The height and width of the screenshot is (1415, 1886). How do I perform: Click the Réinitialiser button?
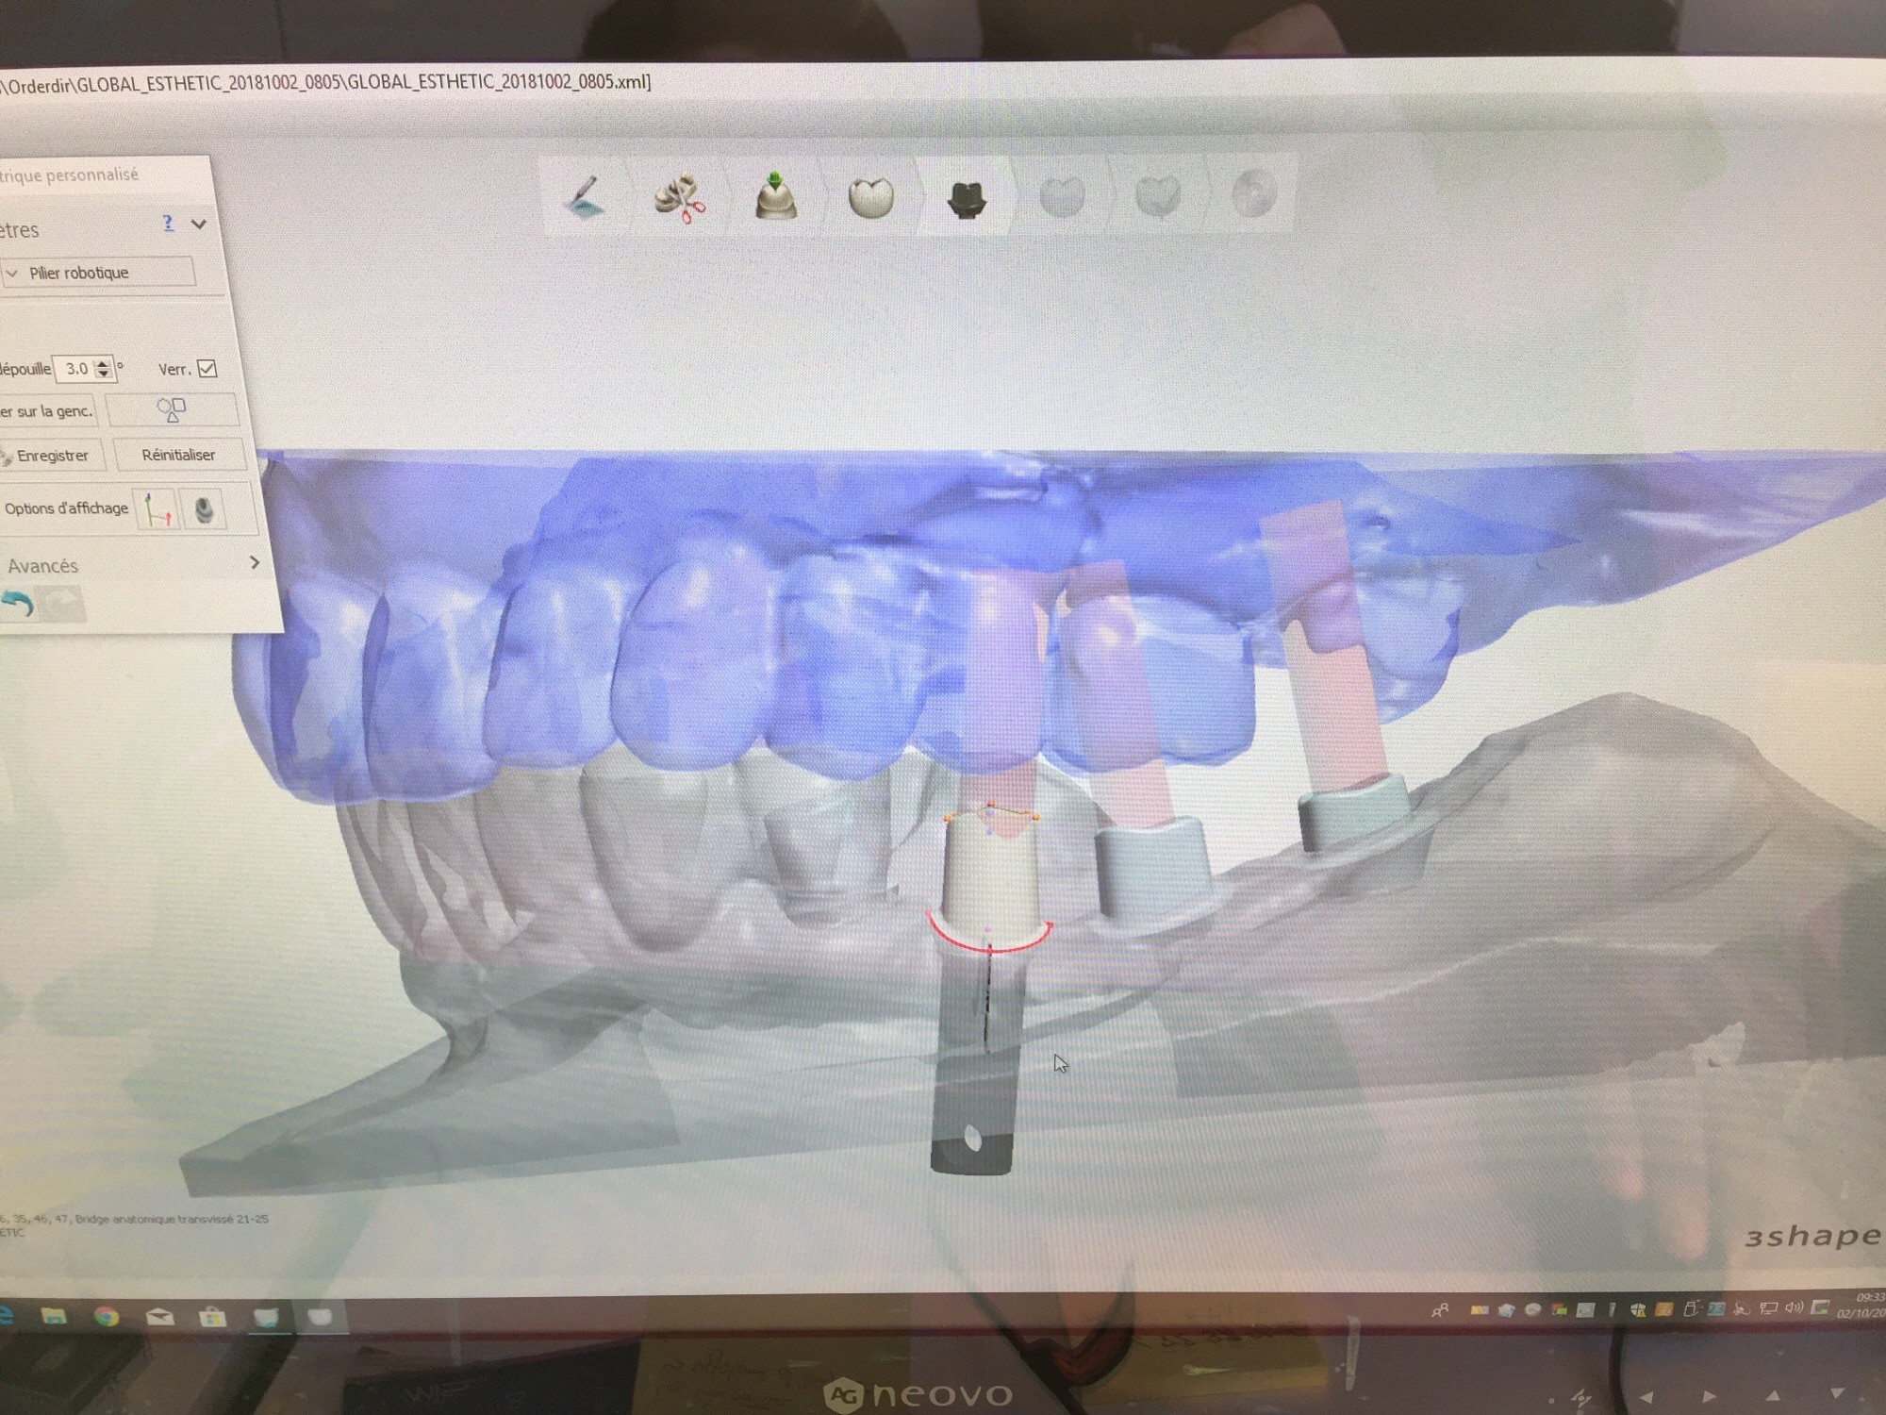pos(179,456)
